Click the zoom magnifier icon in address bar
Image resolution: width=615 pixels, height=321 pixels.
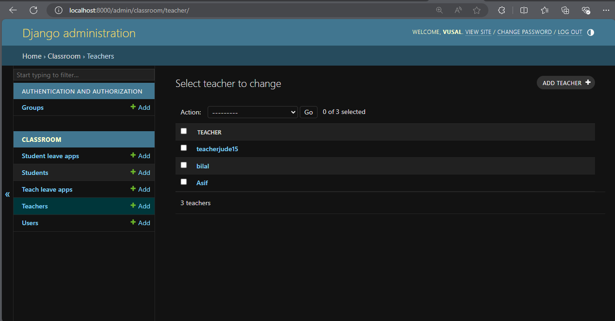(x=439, y=10)
